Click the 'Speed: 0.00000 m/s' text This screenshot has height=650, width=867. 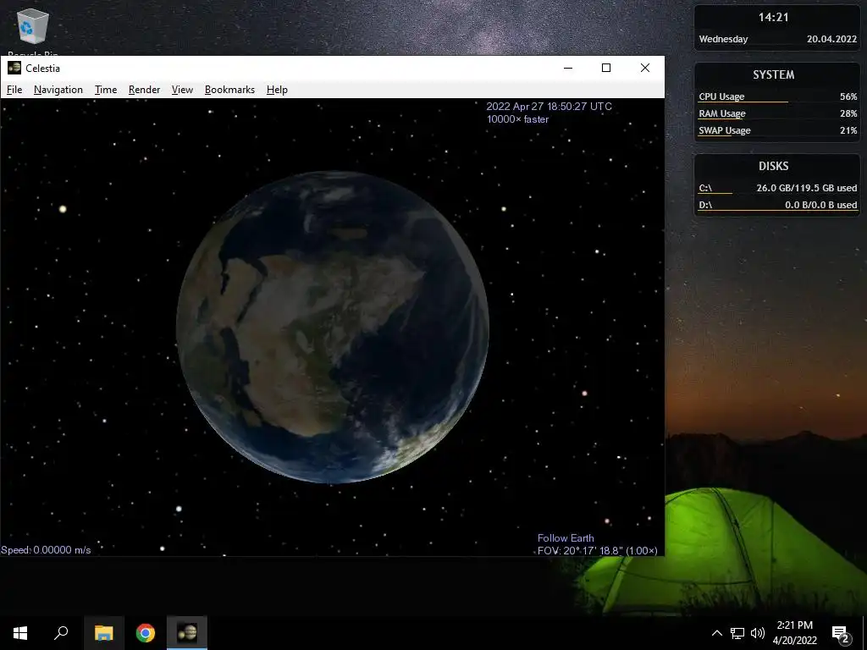[x=46, y=550]
